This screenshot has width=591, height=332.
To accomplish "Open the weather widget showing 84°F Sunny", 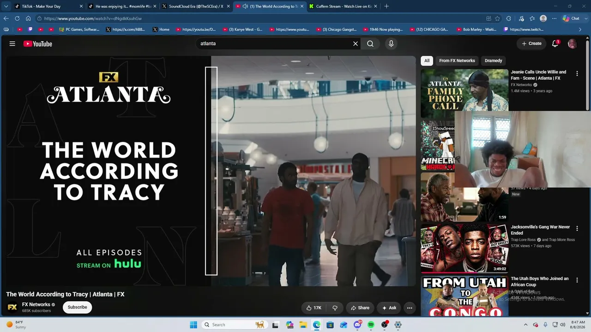I will (x=16, y=325).
